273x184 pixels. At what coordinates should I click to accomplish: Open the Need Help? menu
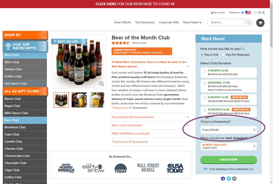click(x=192, y=22)
